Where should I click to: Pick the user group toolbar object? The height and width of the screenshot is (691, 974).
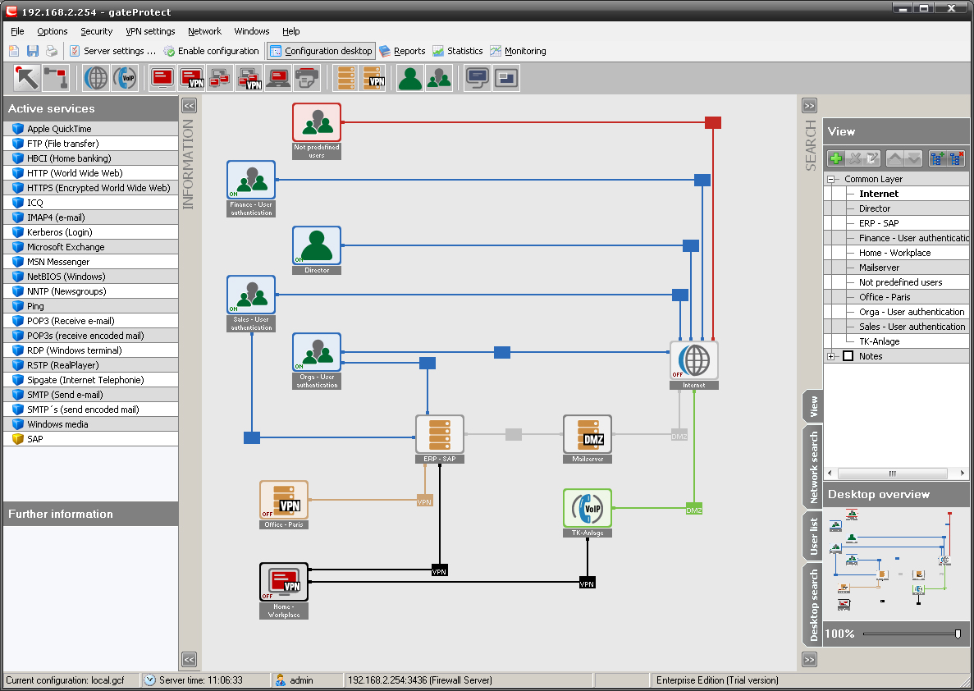(438, 78)
